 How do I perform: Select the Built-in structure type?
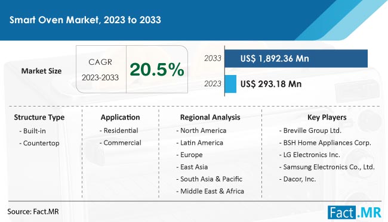point(33,131)
